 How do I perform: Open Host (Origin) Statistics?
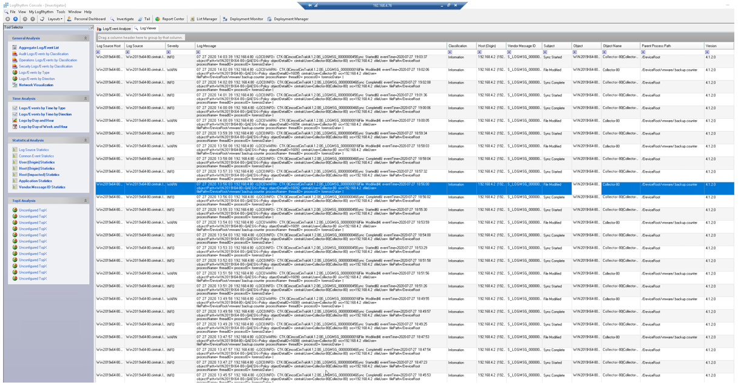[36, 169]
